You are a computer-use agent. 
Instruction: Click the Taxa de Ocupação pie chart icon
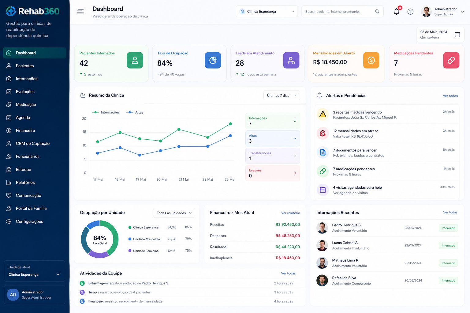pyautogui.click(x=213, y=60)
